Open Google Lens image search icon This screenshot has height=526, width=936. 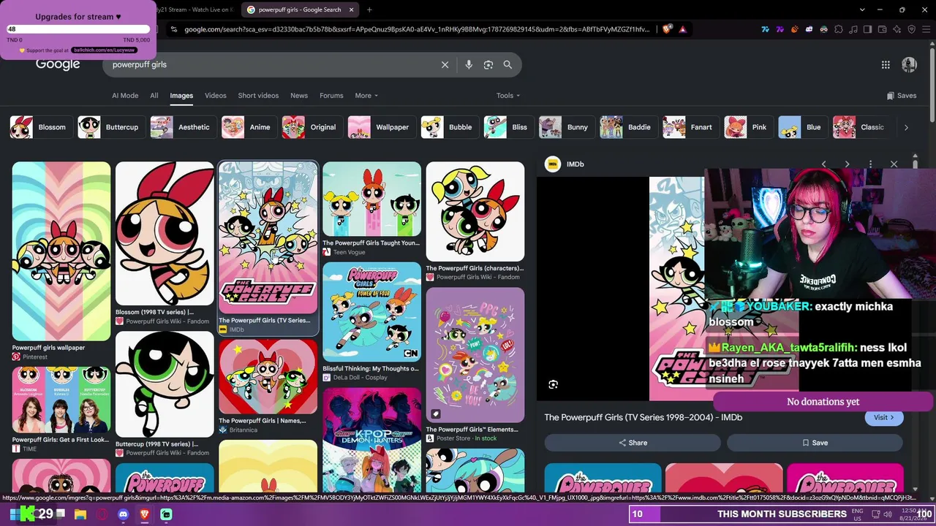488,65
